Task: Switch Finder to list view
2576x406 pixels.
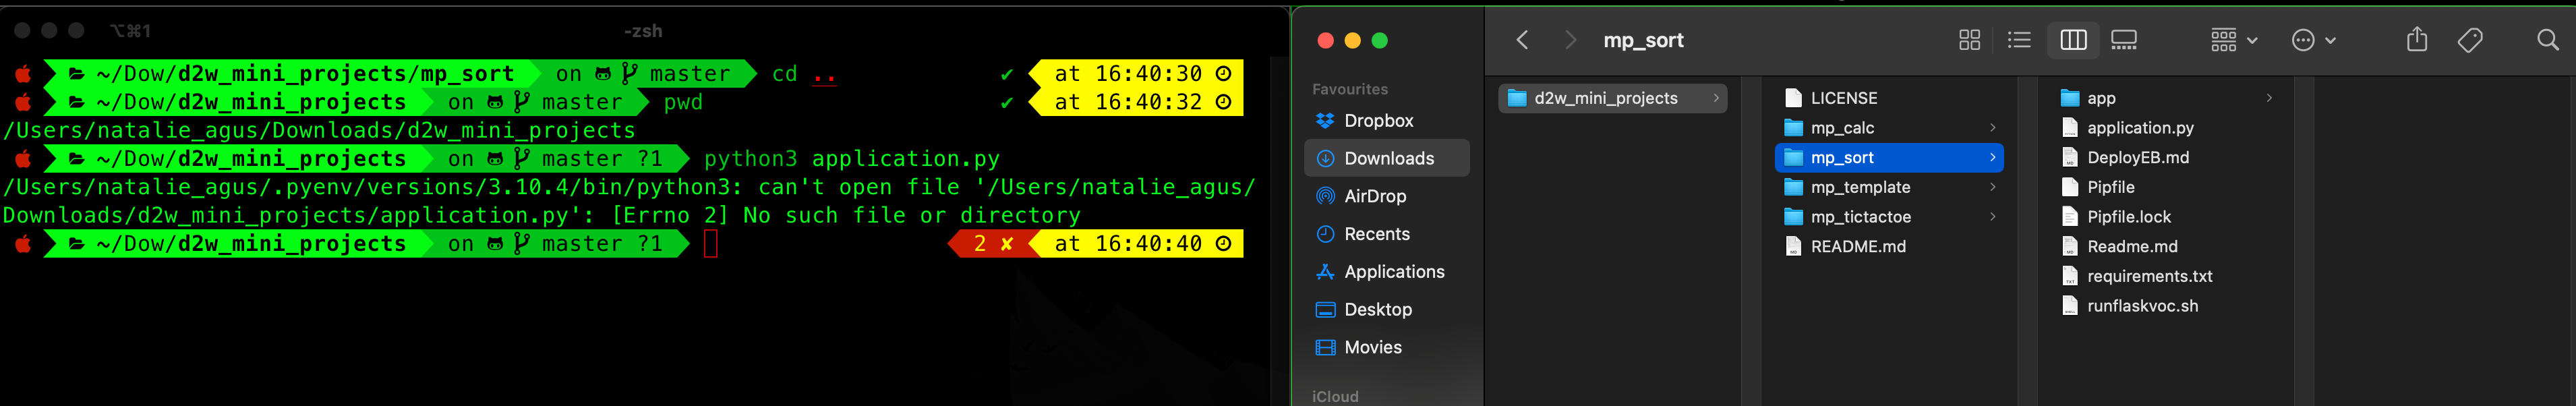Action: pos(2019,40)
